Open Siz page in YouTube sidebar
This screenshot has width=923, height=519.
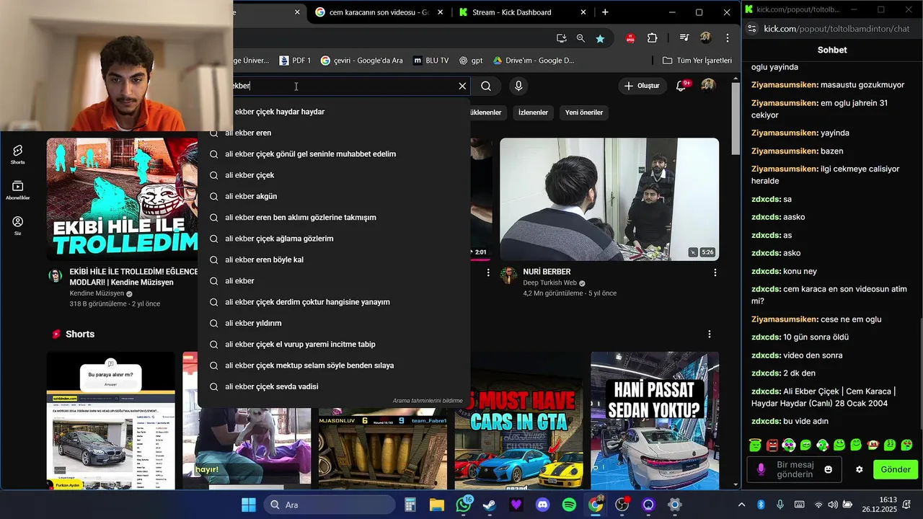coord(18,226)
